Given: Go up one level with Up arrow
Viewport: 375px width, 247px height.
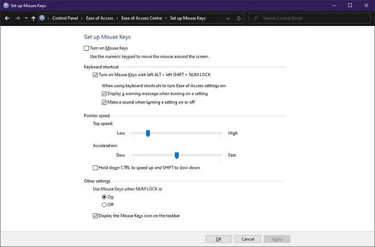Looking at the screenshot, I should [34, 18].
